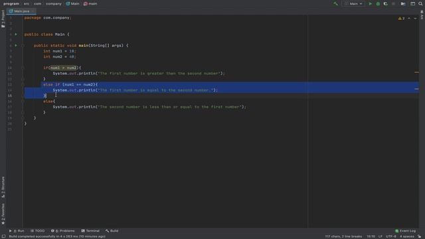The height and width of the screenshot is (239, 425).
Task: Toggle the read-only lock icon in status bar
Action: click(419, 236)
